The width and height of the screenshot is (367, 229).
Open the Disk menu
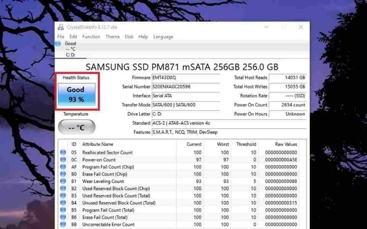[129, 37]
